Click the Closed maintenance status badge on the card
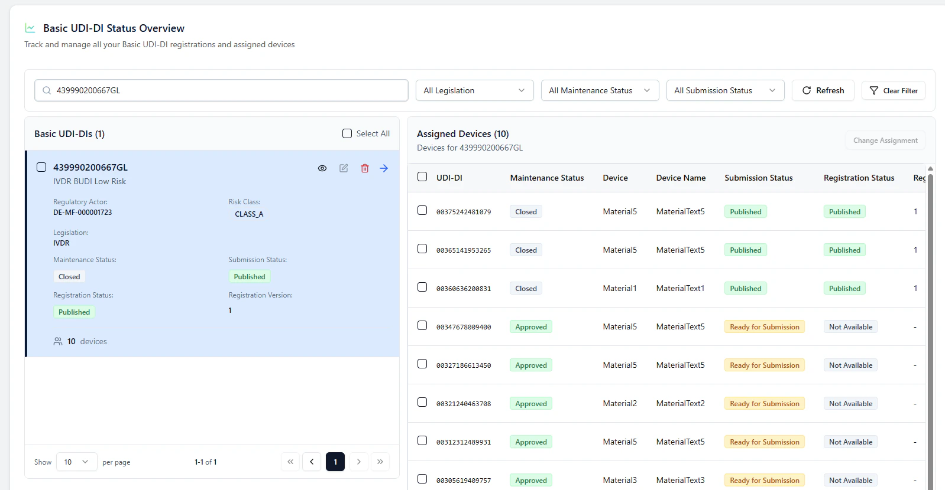The width and height of the screenshot is (945, 490). point(69,276)
